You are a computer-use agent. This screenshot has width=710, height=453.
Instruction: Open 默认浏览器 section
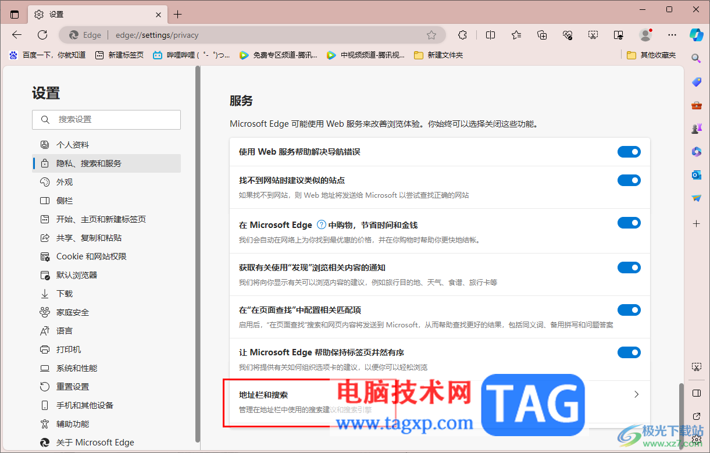click(106, 275)
